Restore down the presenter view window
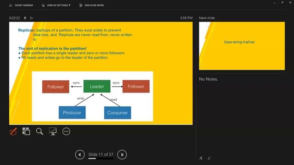 (x=282, y=3)
